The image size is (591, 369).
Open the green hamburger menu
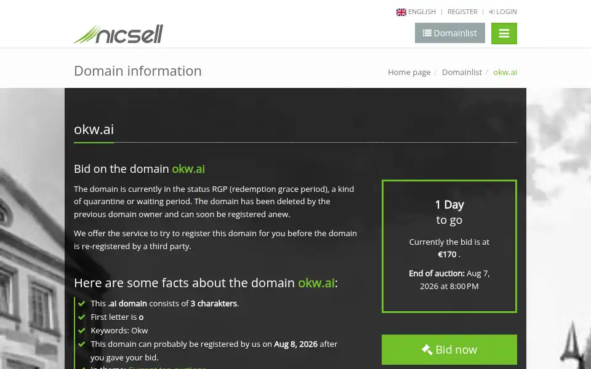coord(504,33)
